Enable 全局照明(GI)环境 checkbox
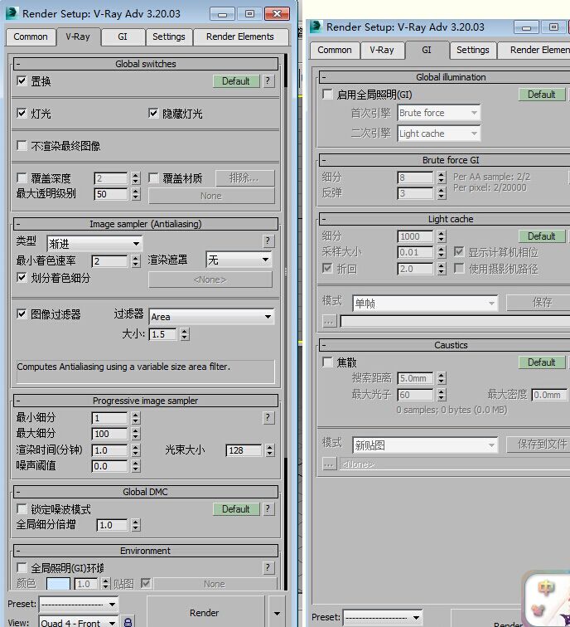The width and height of the screenshot is (570, 627). tap(22, 567)
